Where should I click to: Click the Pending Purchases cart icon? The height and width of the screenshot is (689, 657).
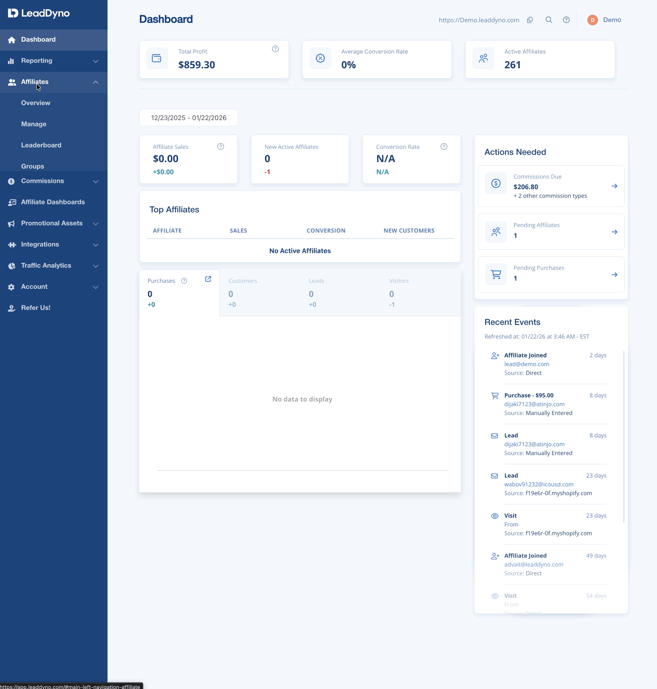pos(496,275)
